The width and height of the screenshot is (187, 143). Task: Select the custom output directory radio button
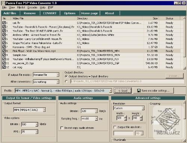pyautogui.click(x=66, y=81)
